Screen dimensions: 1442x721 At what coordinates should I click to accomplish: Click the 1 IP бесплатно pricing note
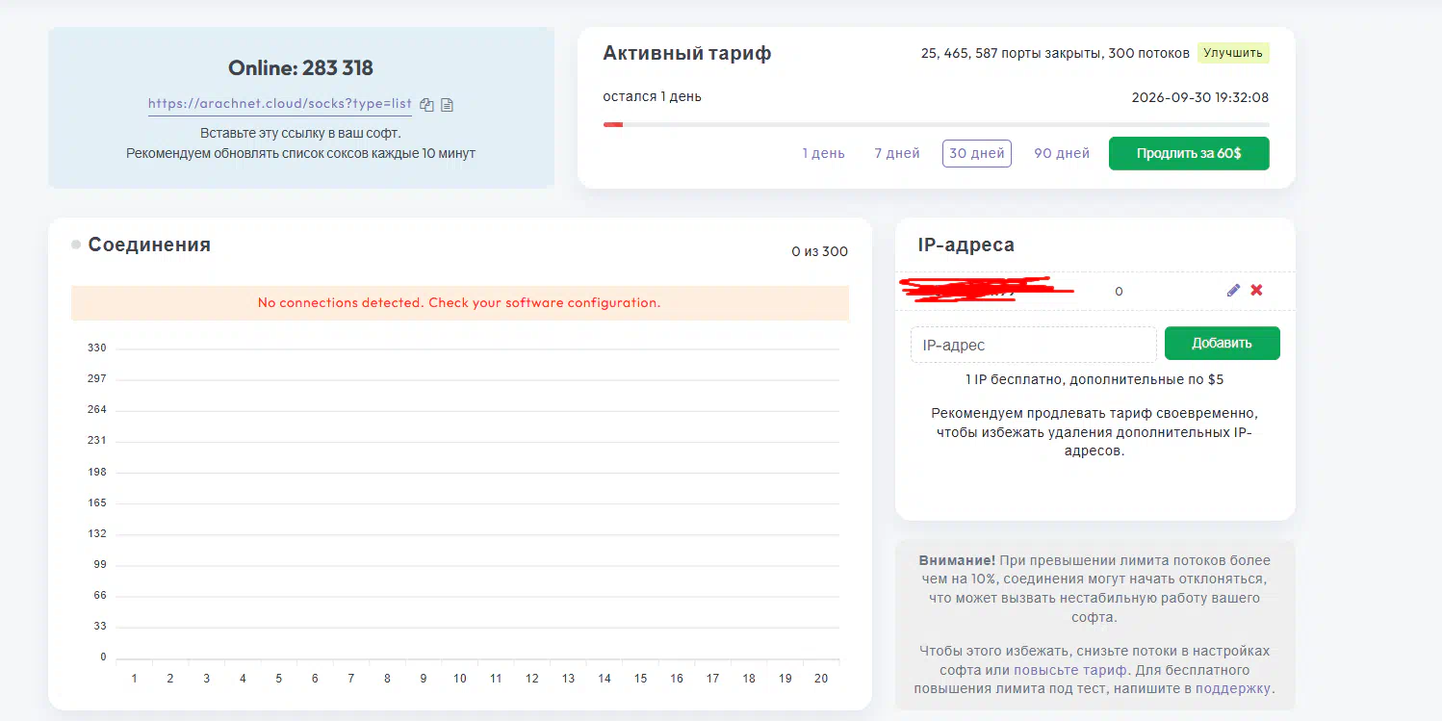[x=1095, y=380]
